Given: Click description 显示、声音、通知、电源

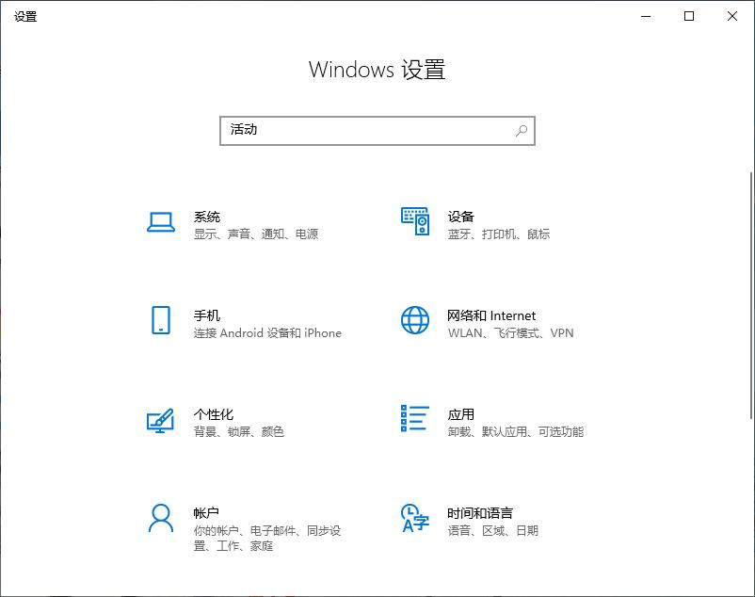Looking at the screenshot, I should pyautogui.click(x=256, y=234).
